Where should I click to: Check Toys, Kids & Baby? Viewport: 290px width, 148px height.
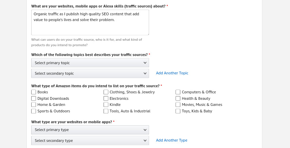click(178, 111)
